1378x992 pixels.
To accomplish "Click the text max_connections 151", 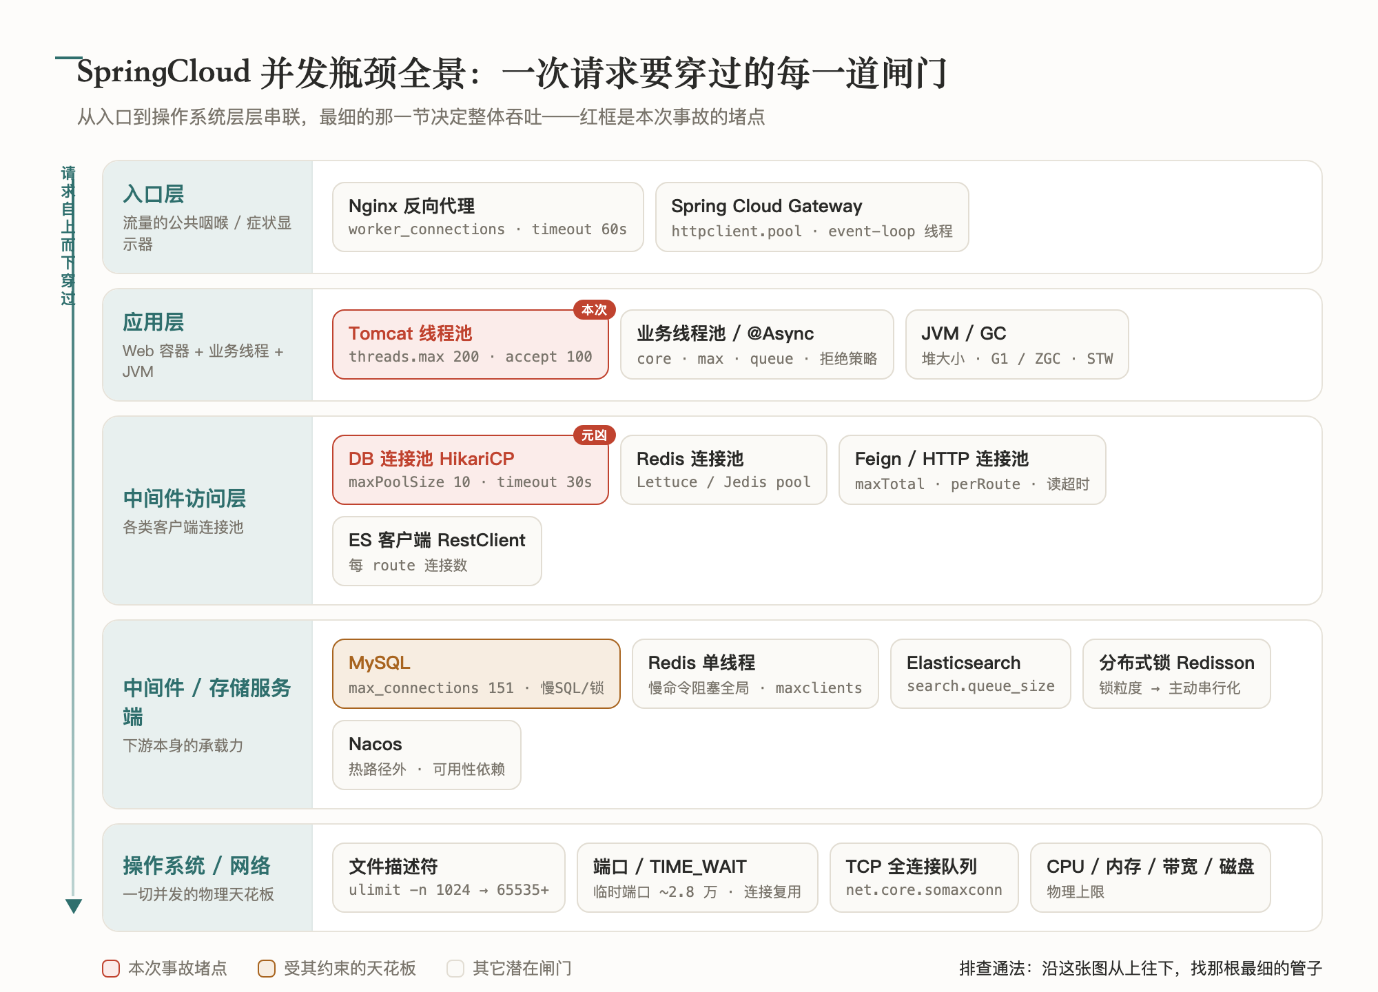I will (431, 688).
